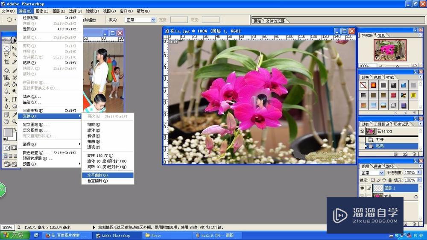Click the clear style icon in Styles panel

pyautogui.click(x=396, y=112)
